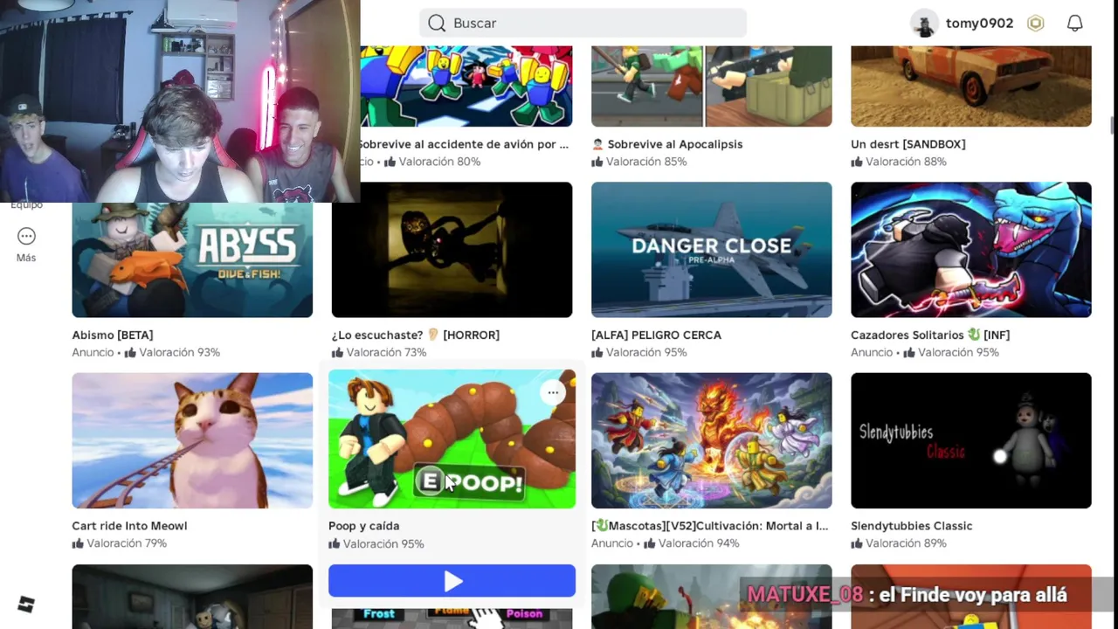Open the Slendytubbies Classic thumbnail
Screen dimensions: 1118x629
(x=971, y=440)
